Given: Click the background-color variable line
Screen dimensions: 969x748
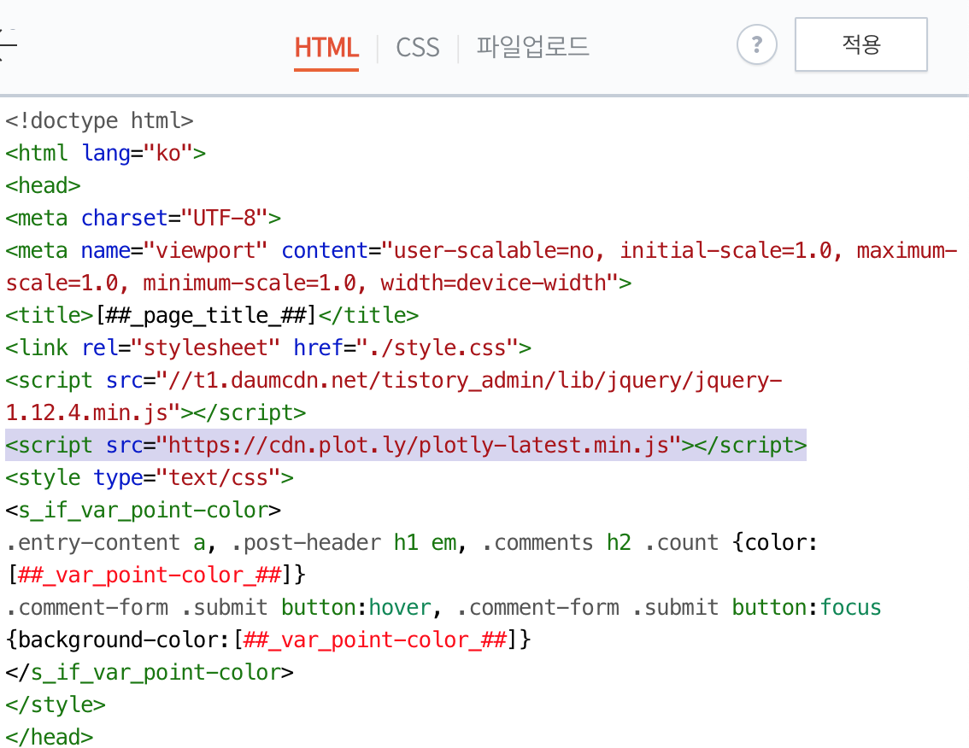Looking at the screenshot, I should [x=268, y=640].
